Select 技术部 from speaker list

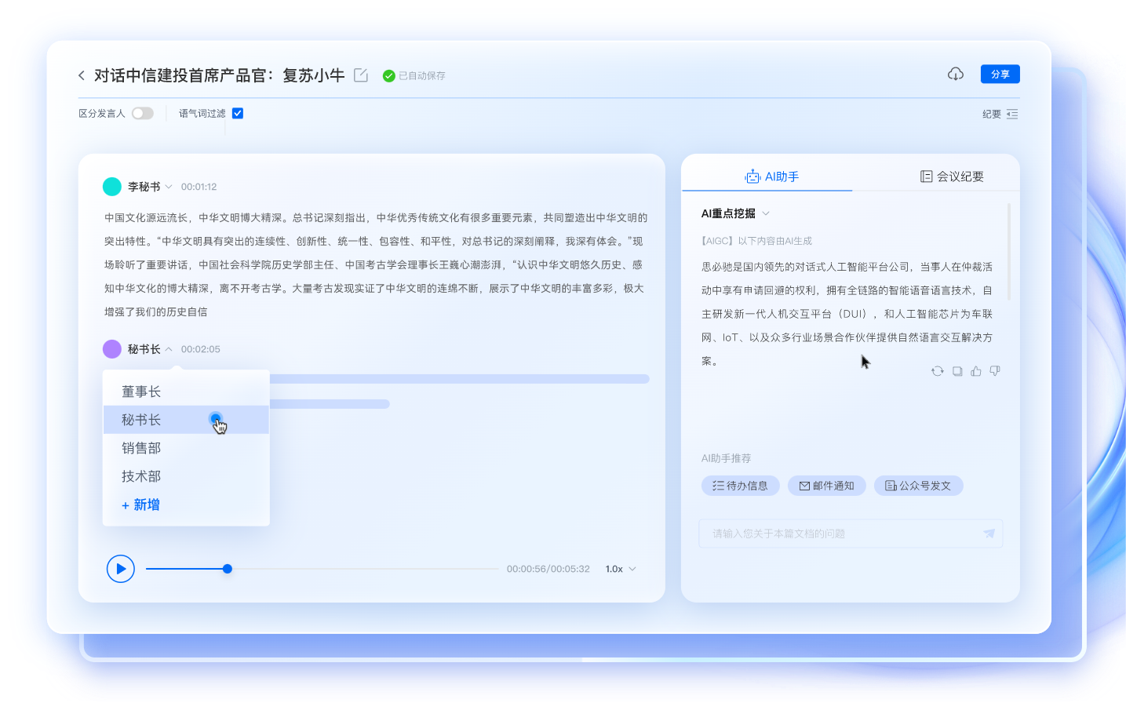186,476
